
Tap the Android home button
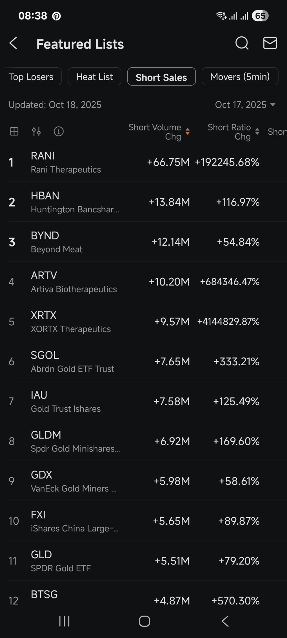144,621
